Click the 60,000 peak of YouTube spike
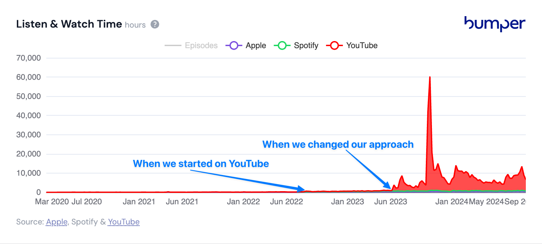 (430, 77)
